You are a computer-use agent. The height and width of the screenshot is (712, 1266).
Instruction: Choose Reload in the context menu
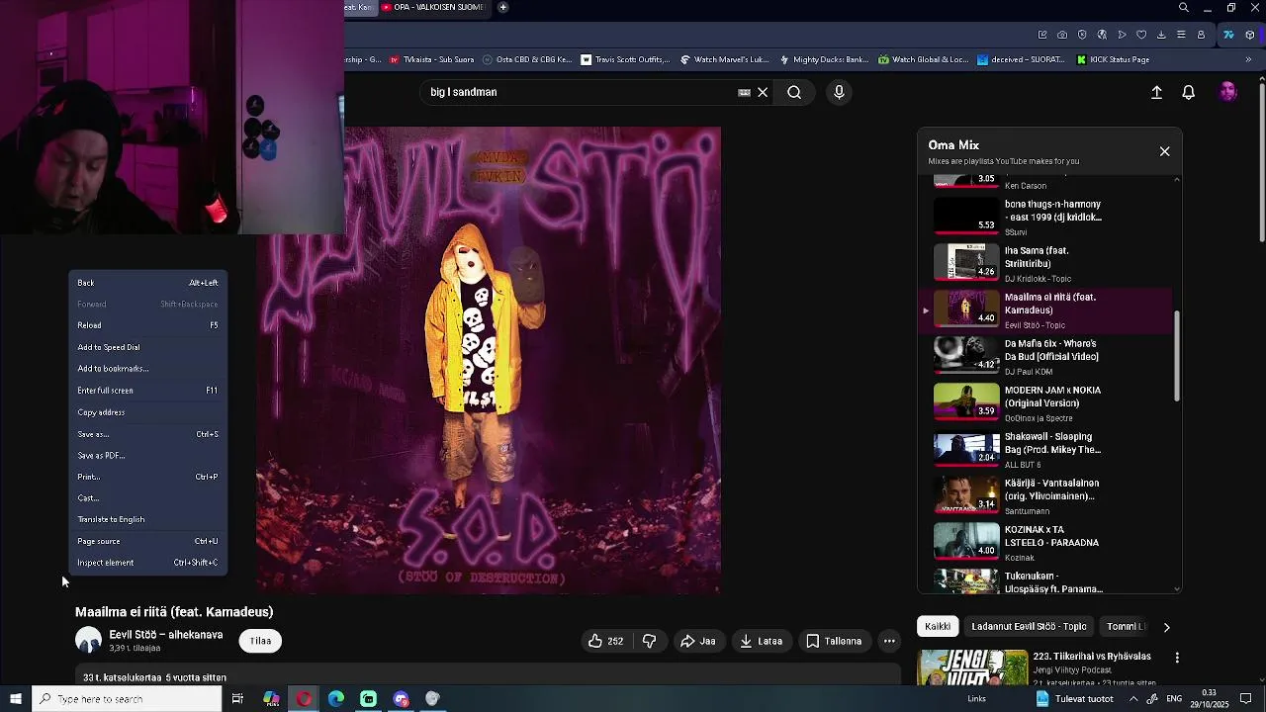click(x=147, y=325)
